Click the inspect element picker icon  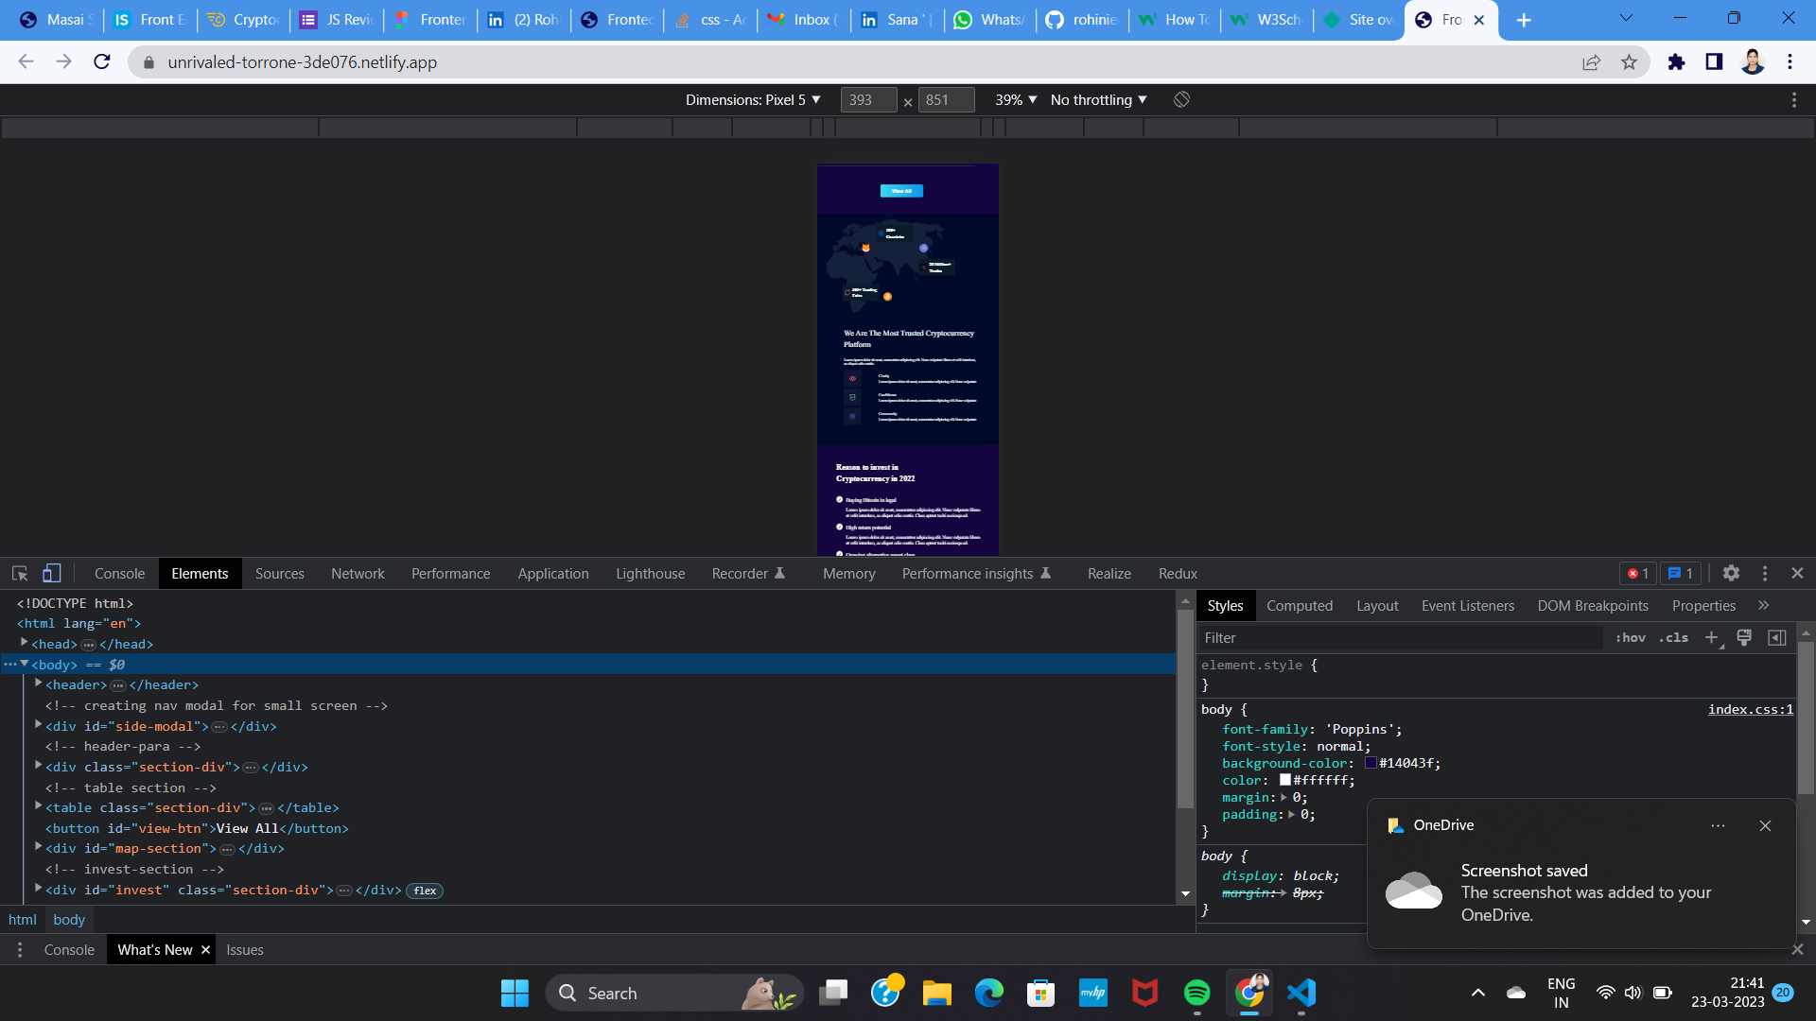pos(20,574)
